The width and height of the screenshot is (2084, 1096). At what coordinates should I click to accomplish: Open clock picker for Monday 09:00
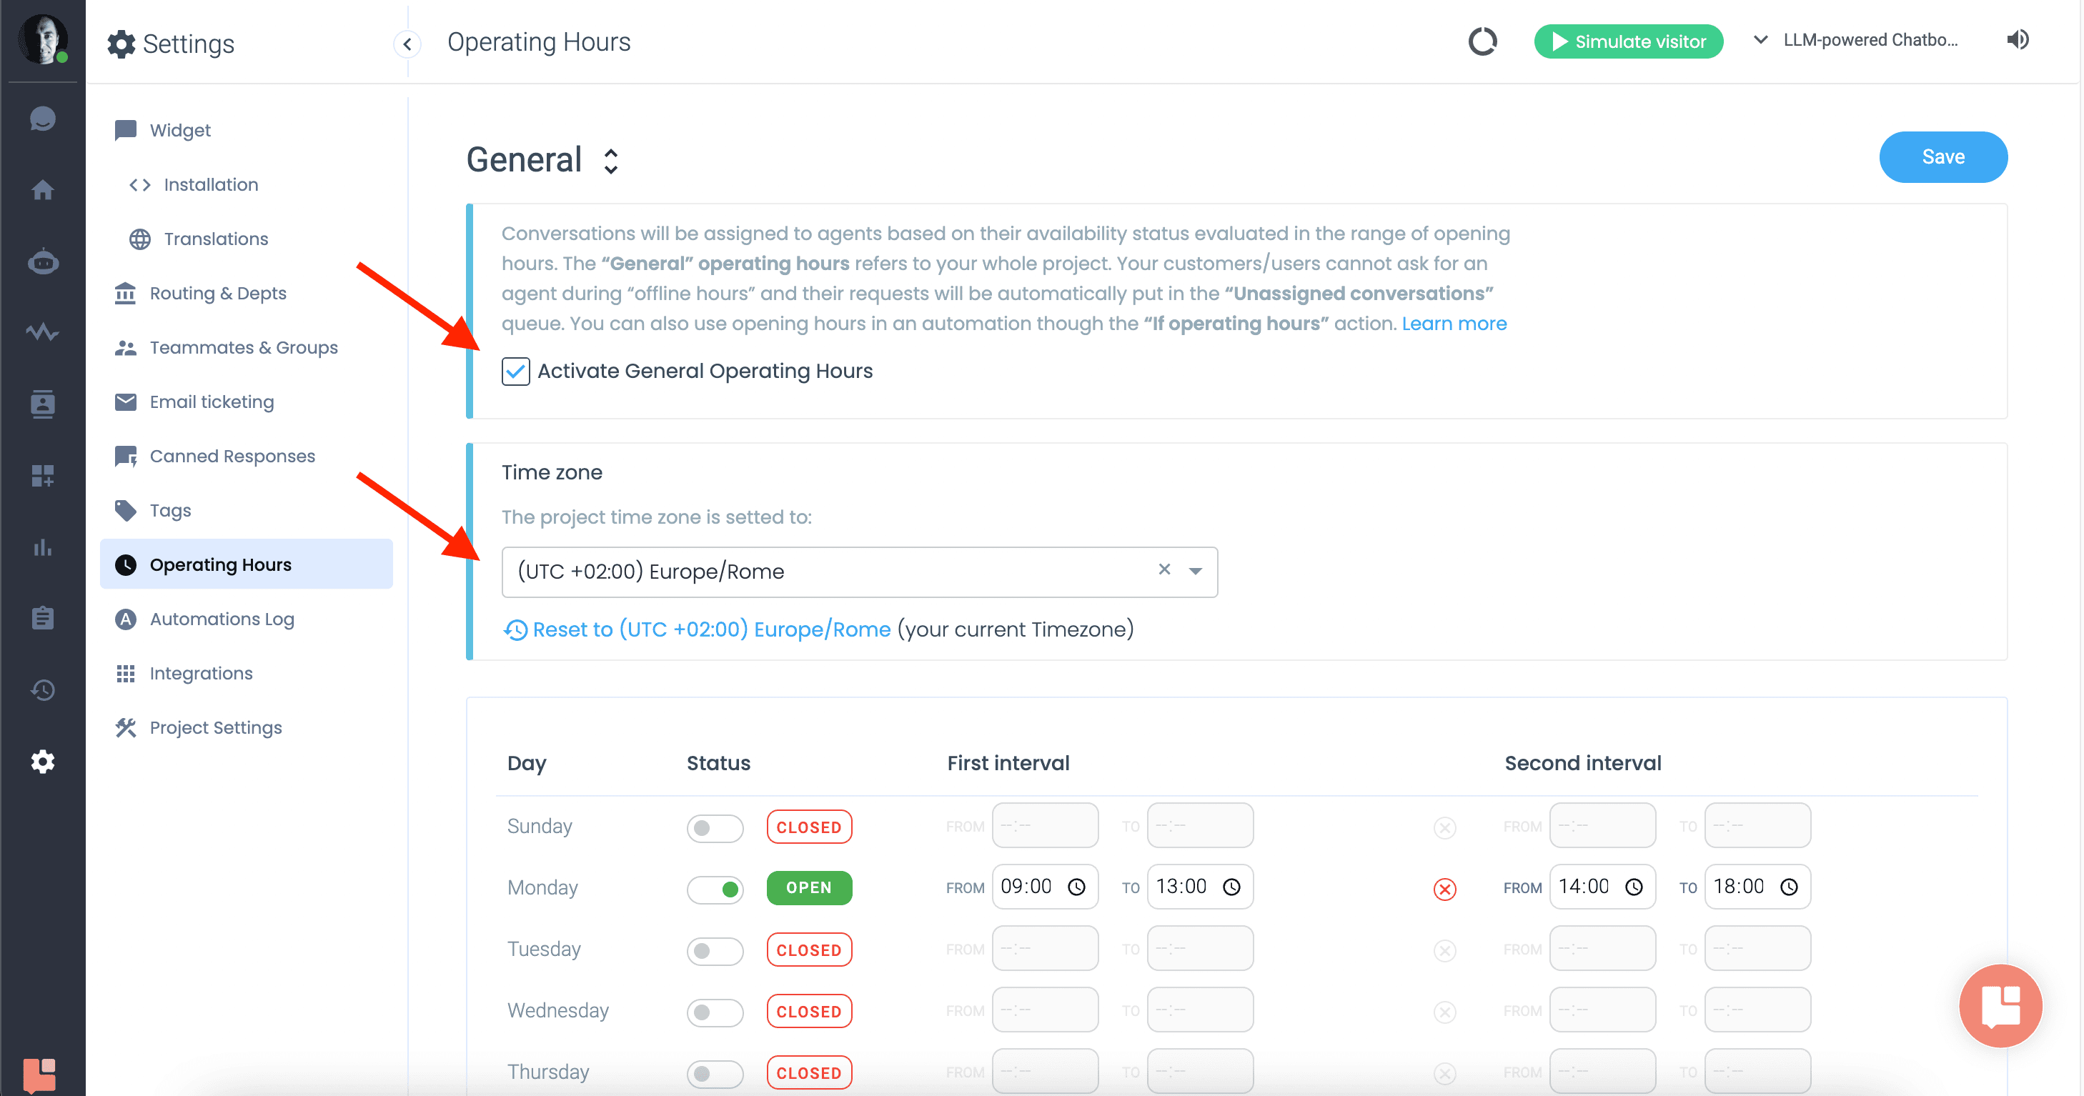point(1076,887)
